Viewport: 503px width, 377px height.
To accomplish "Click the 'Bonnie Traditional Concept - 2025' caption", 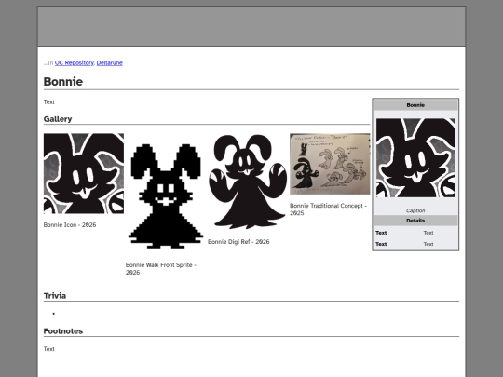I will pos(328,209).
